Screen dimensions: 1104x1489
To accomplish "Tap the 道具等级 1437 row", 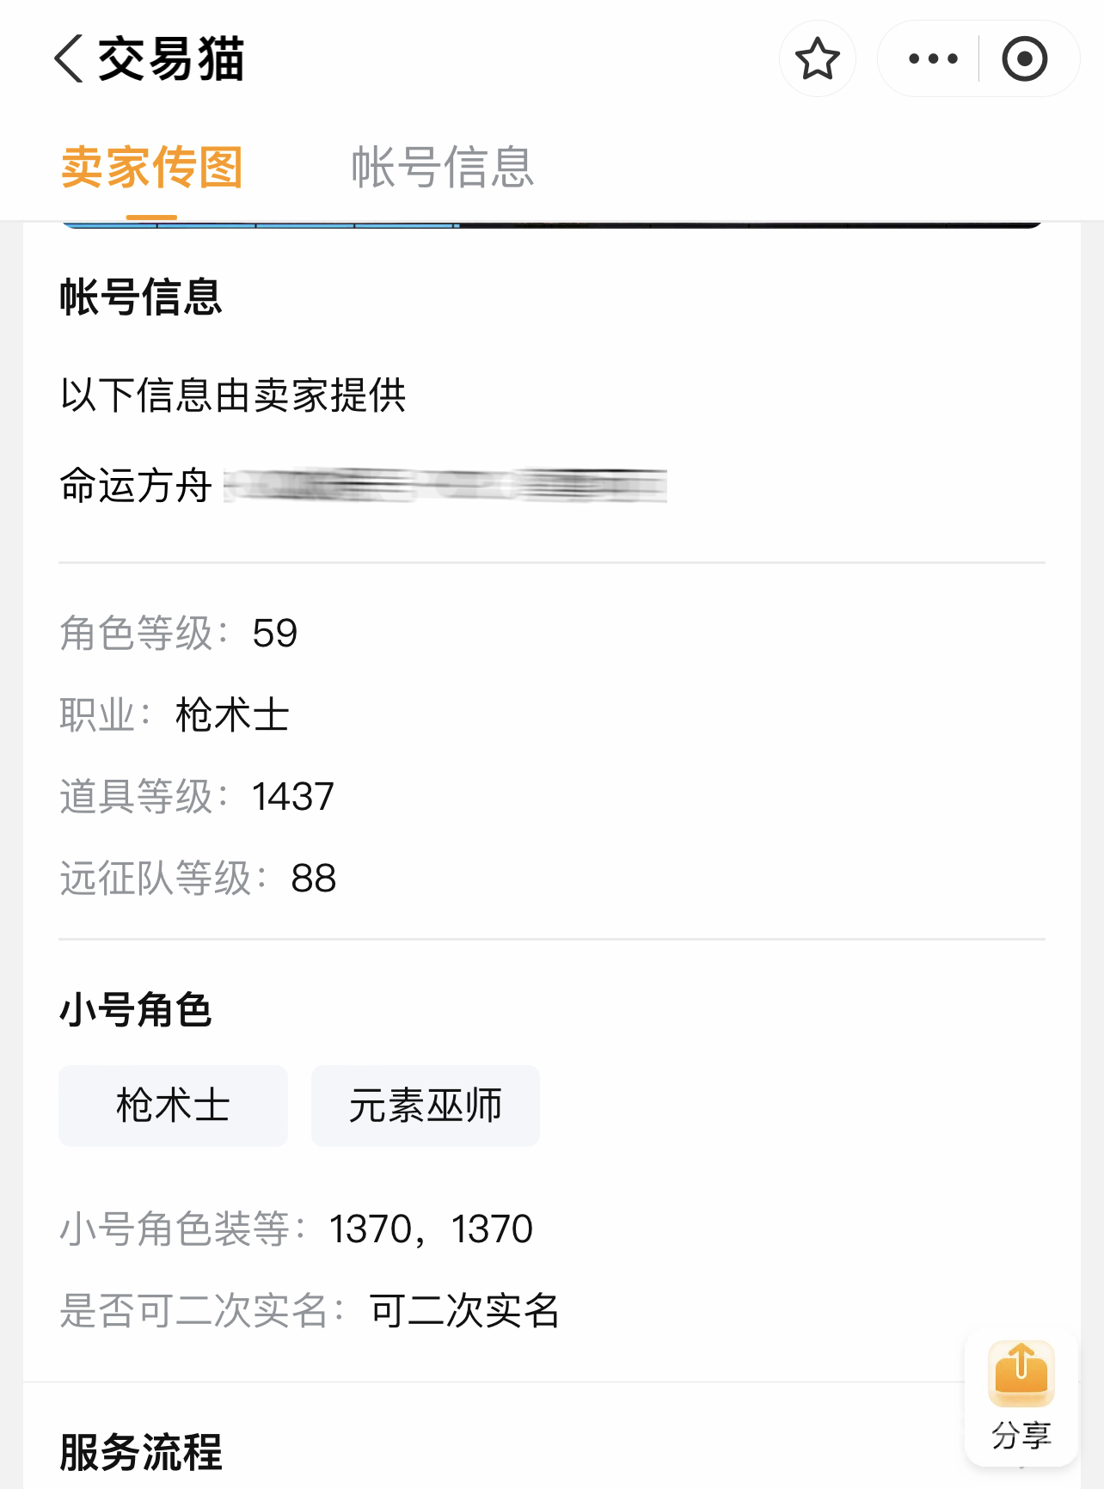I will point(197,797).
